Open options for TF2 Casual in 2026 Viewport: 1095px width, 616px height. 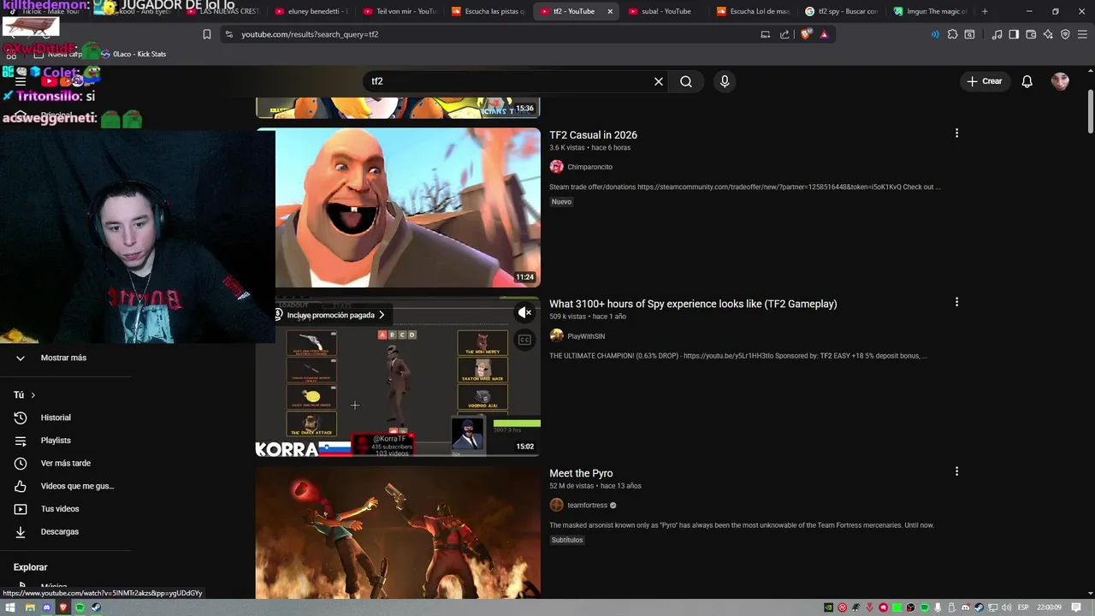point(956,133)
